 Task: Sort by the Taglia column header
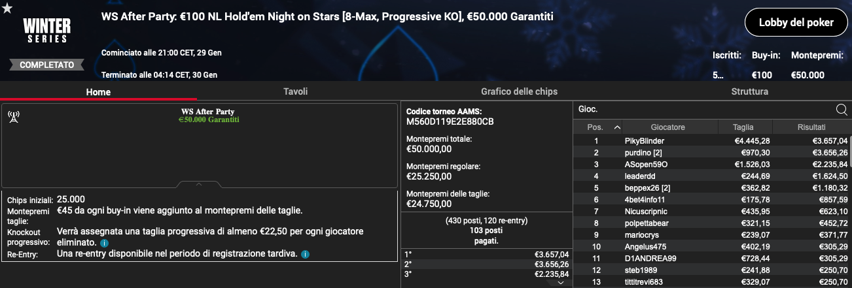(x=743, y=127)
